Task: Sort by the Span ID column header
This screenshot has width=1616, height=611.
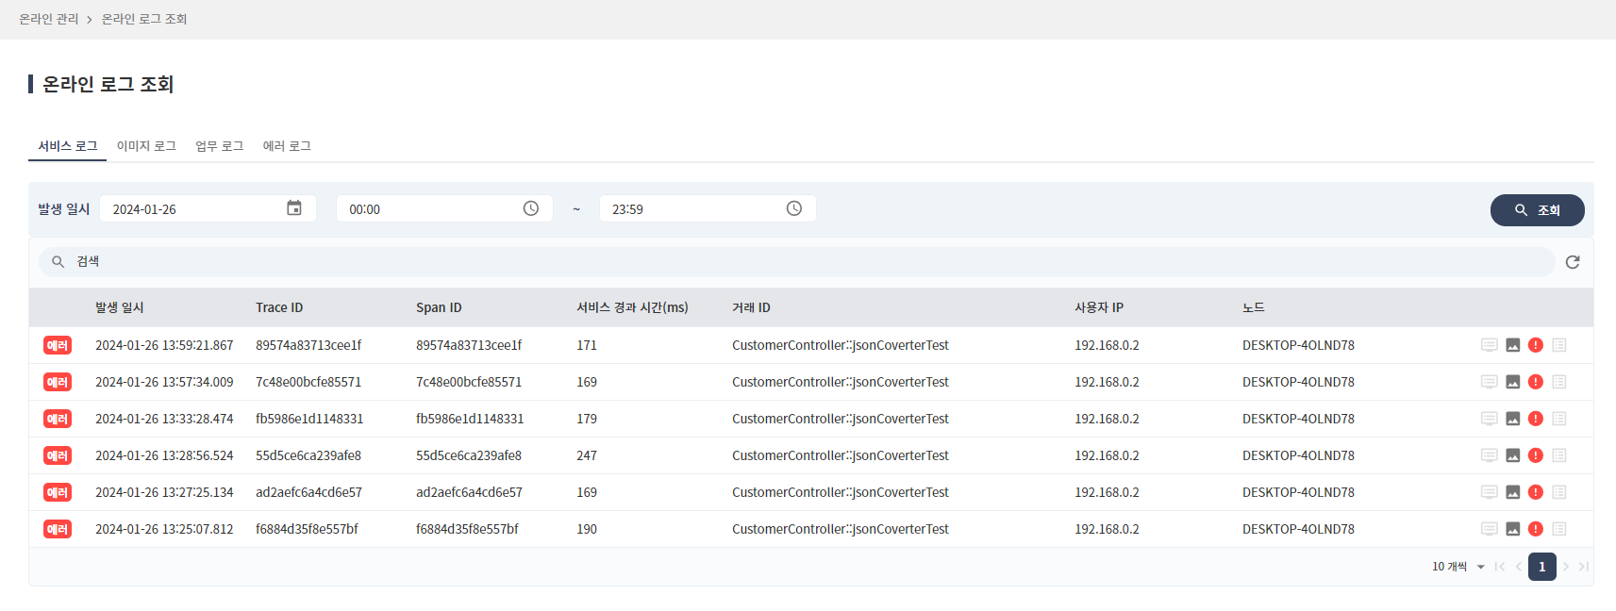Action: click(x=439, y=307)
